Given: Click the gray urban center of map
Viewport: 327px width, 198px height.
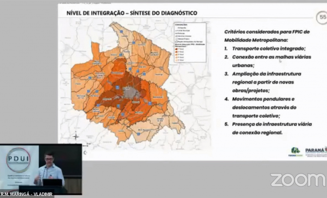Looking at the screenshot, I should pyautogui.click(x=131, y=93).
